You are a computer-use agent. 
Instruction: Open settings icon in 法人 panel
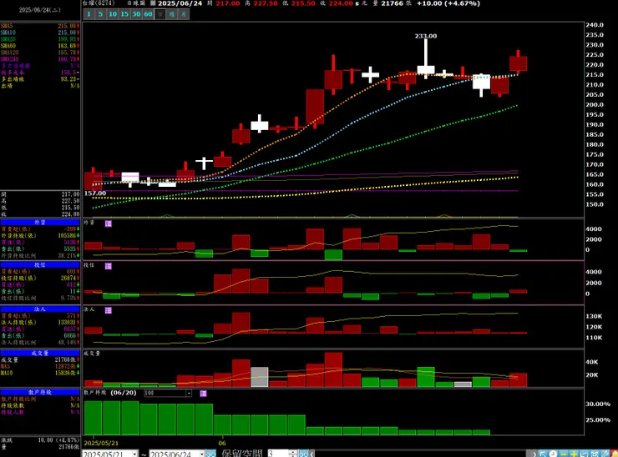click(x=109, y=310)
